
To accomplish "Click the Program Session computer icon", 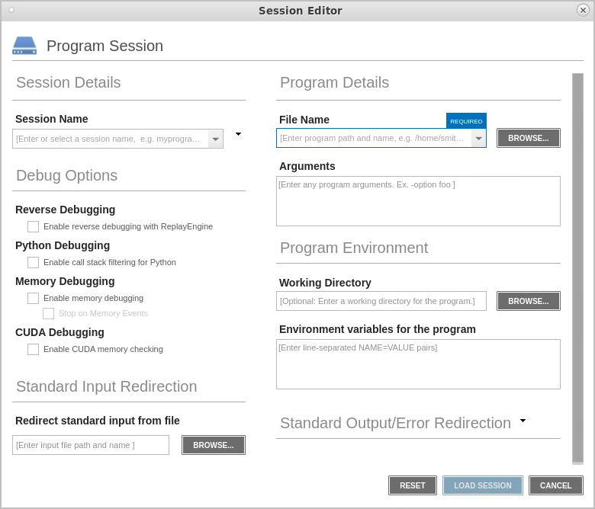I will [24, 46].
